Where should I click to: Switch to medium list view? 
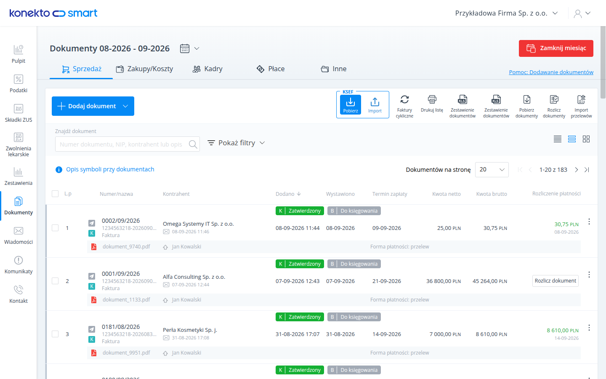point(572,139)
